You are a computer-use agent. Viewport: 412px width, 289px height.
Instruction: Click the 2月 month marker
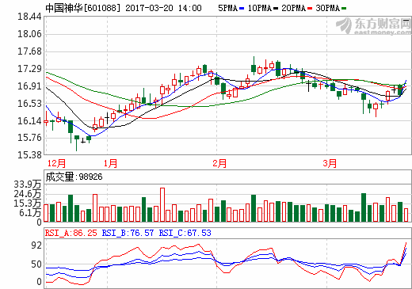(219, 163)
